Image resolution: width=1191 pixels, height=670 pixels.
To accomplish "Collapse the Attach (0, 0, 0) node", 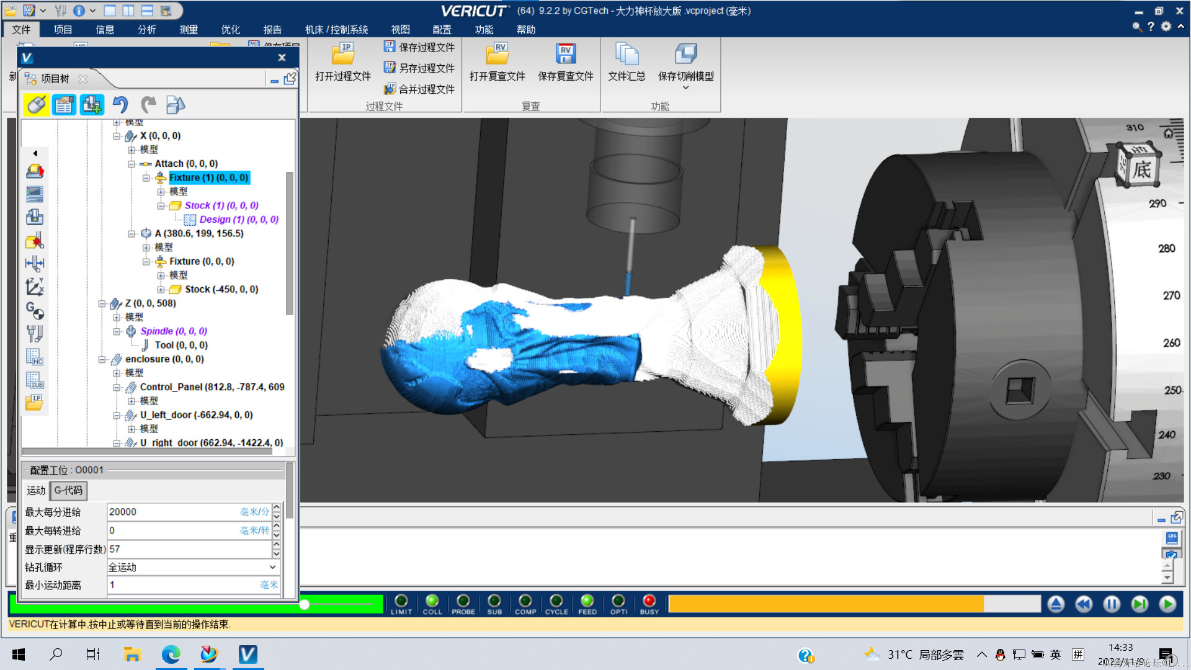I will click(131, 164).
